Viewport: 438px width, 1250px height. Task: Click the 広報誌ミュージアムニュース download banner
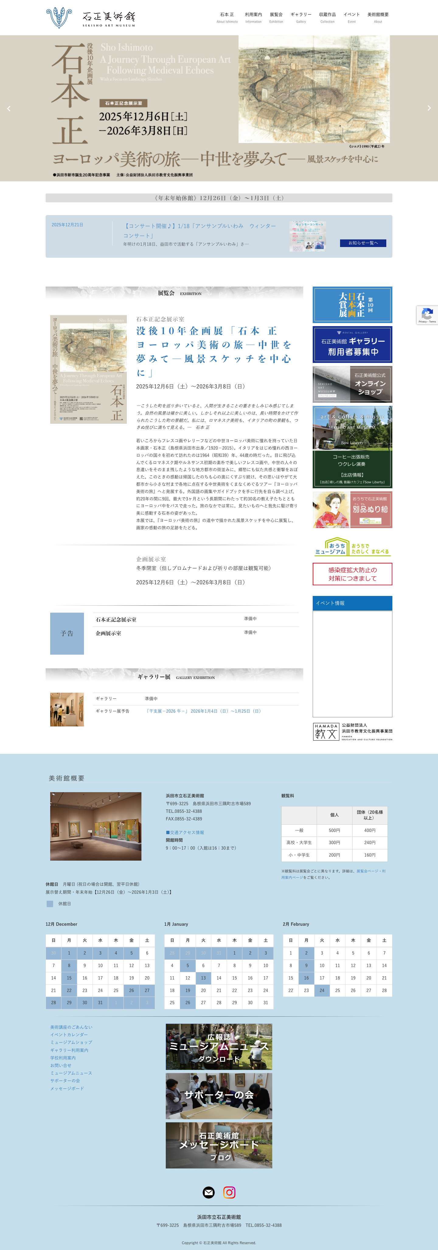[x=219, y=1047]
